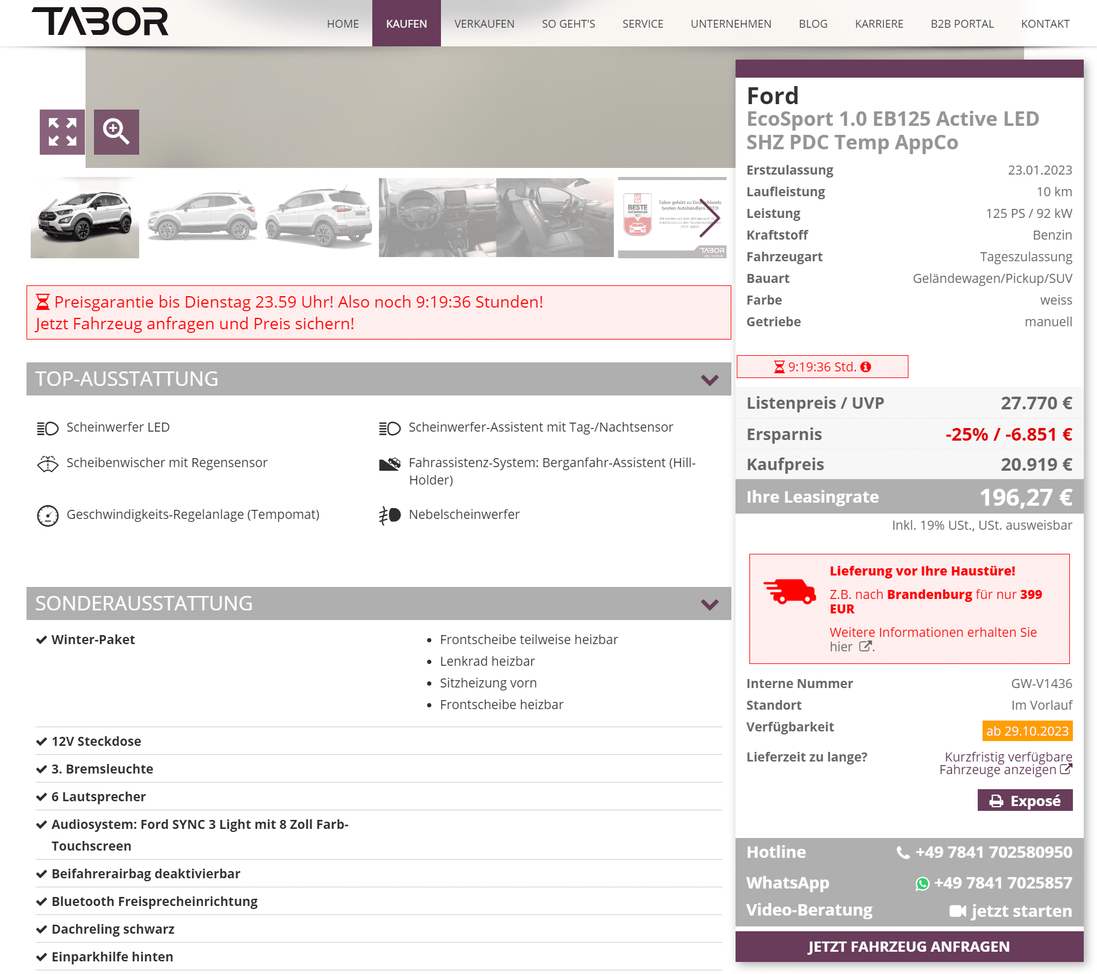The width and height of the screenshot is (1097, 974).
Task: Click the TABOR logo
Action: 100,22
